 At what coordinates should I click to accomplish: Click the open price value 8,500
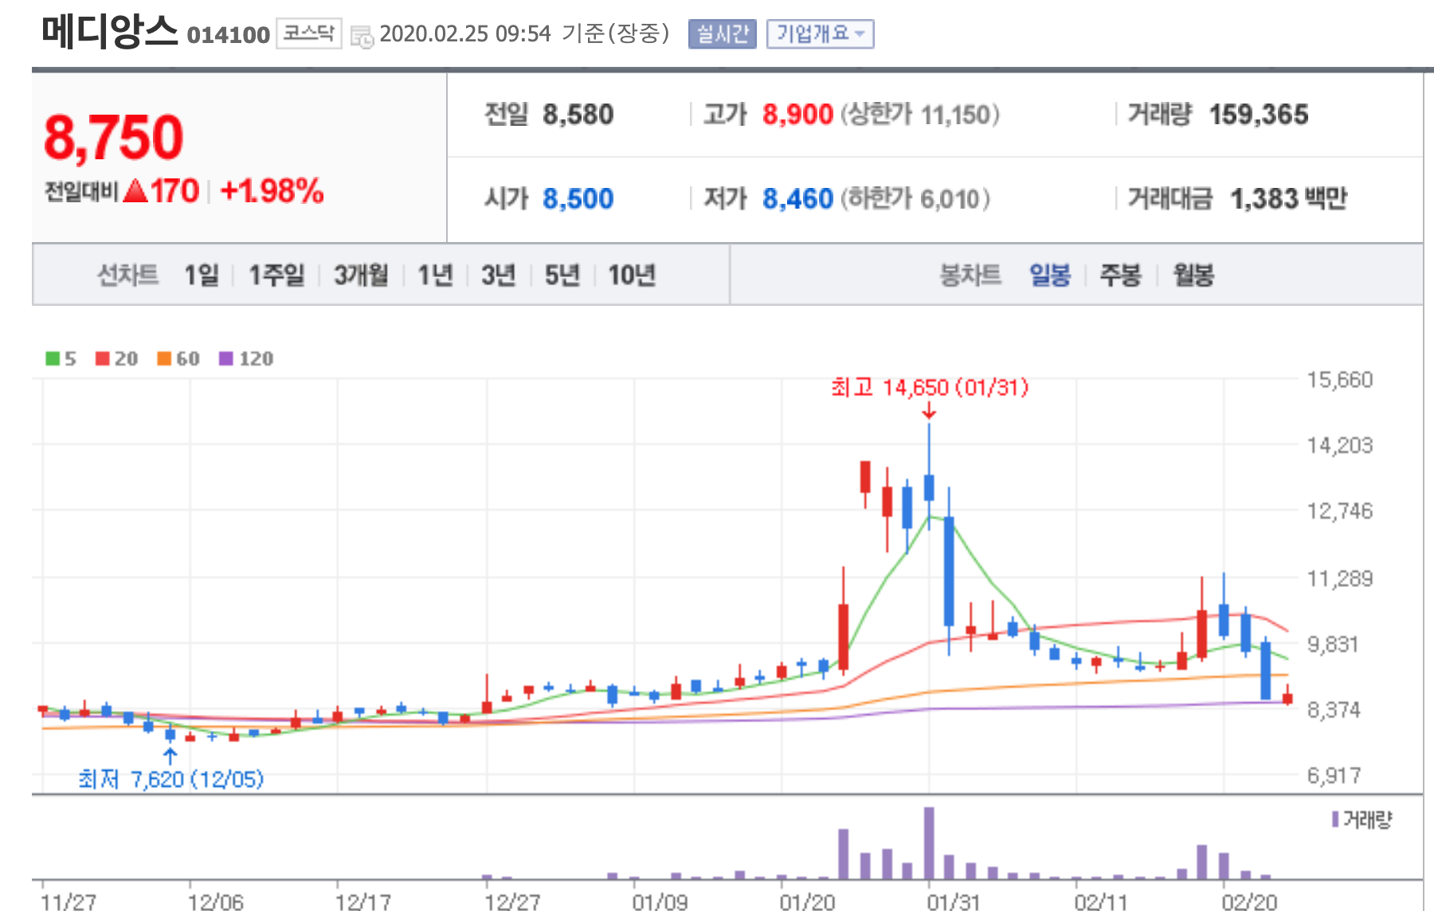pyautogui.click(x=578, y=198)
